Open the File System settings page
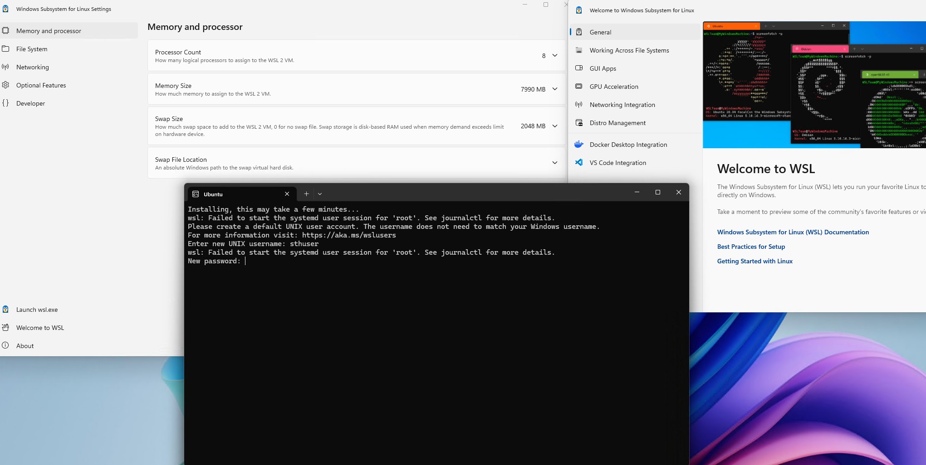The image size is (926, 465). click(x=69, y=49)
